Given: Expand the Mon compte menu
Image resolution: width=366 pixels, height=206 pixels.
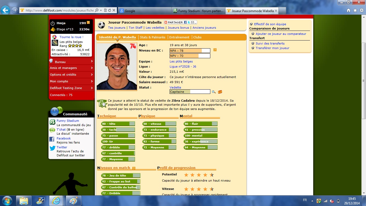Looking at the screenshot, I should (x=71, y=81).
